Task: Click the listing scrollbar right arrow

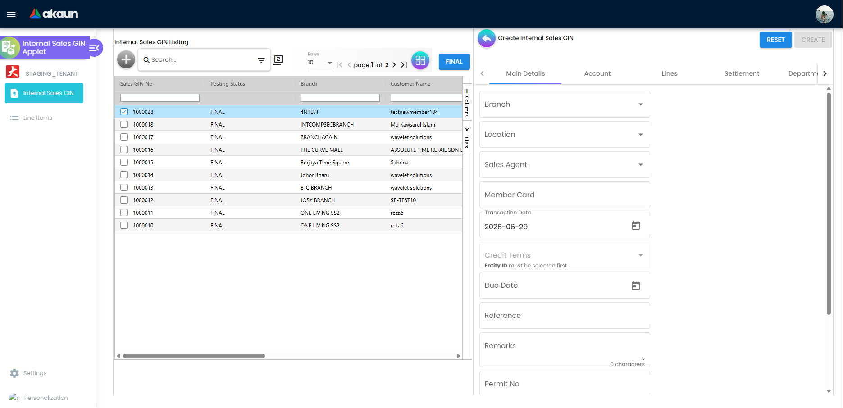Action: point(459,356)
